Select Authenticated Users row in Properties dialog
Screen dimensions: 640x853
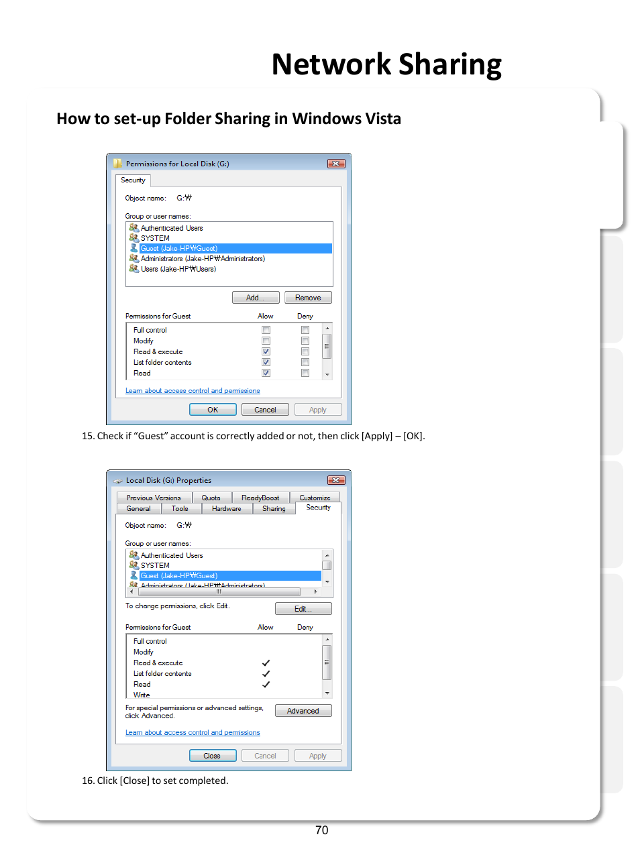(x=225, y=555)
